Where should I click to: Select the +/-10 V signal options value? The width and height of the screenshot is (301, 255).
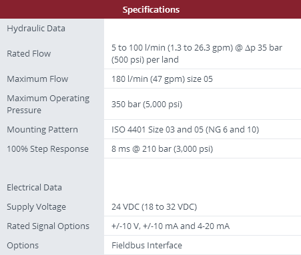coord(170,226)
